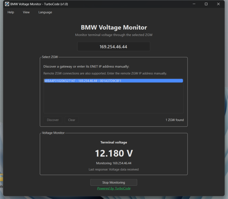Click the 'Terminal voltage' label
This screenshot has height=199, width=228.
[114, 142]
